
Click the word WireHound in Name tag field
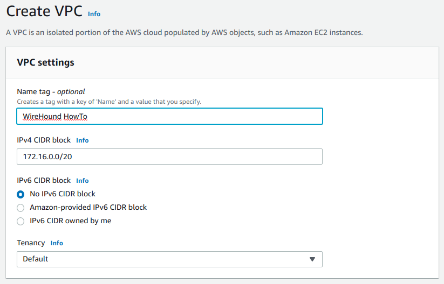click(x=42, y=116)
